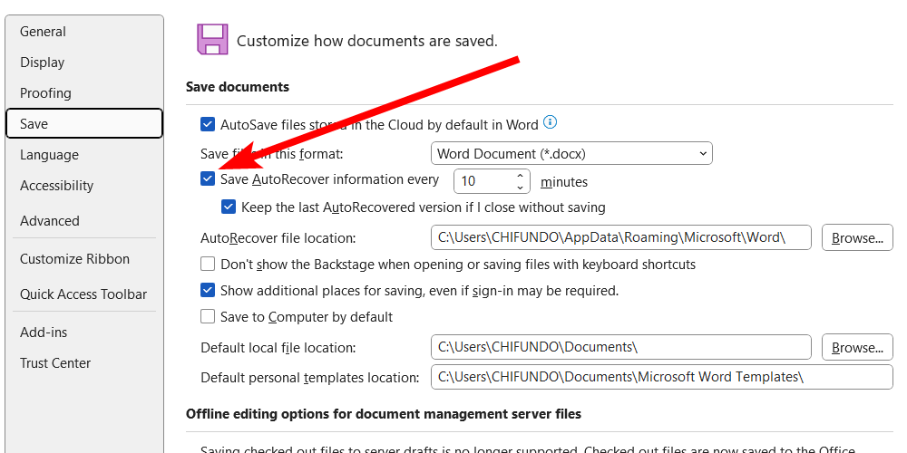Toggle Show additional places for saving checkbox
This screenshot has width=907, height=453.
pos(207,290)
